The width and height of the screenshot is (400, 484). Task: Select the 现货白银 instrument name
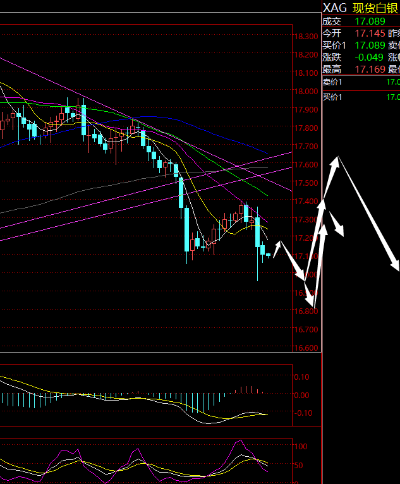375,8
